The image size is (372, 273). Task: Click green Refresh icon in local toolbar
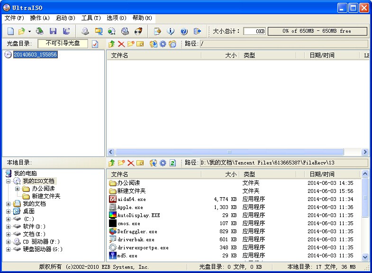172,163
